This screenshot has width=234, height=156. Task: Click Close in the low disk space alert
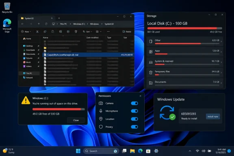pos(76,120)
